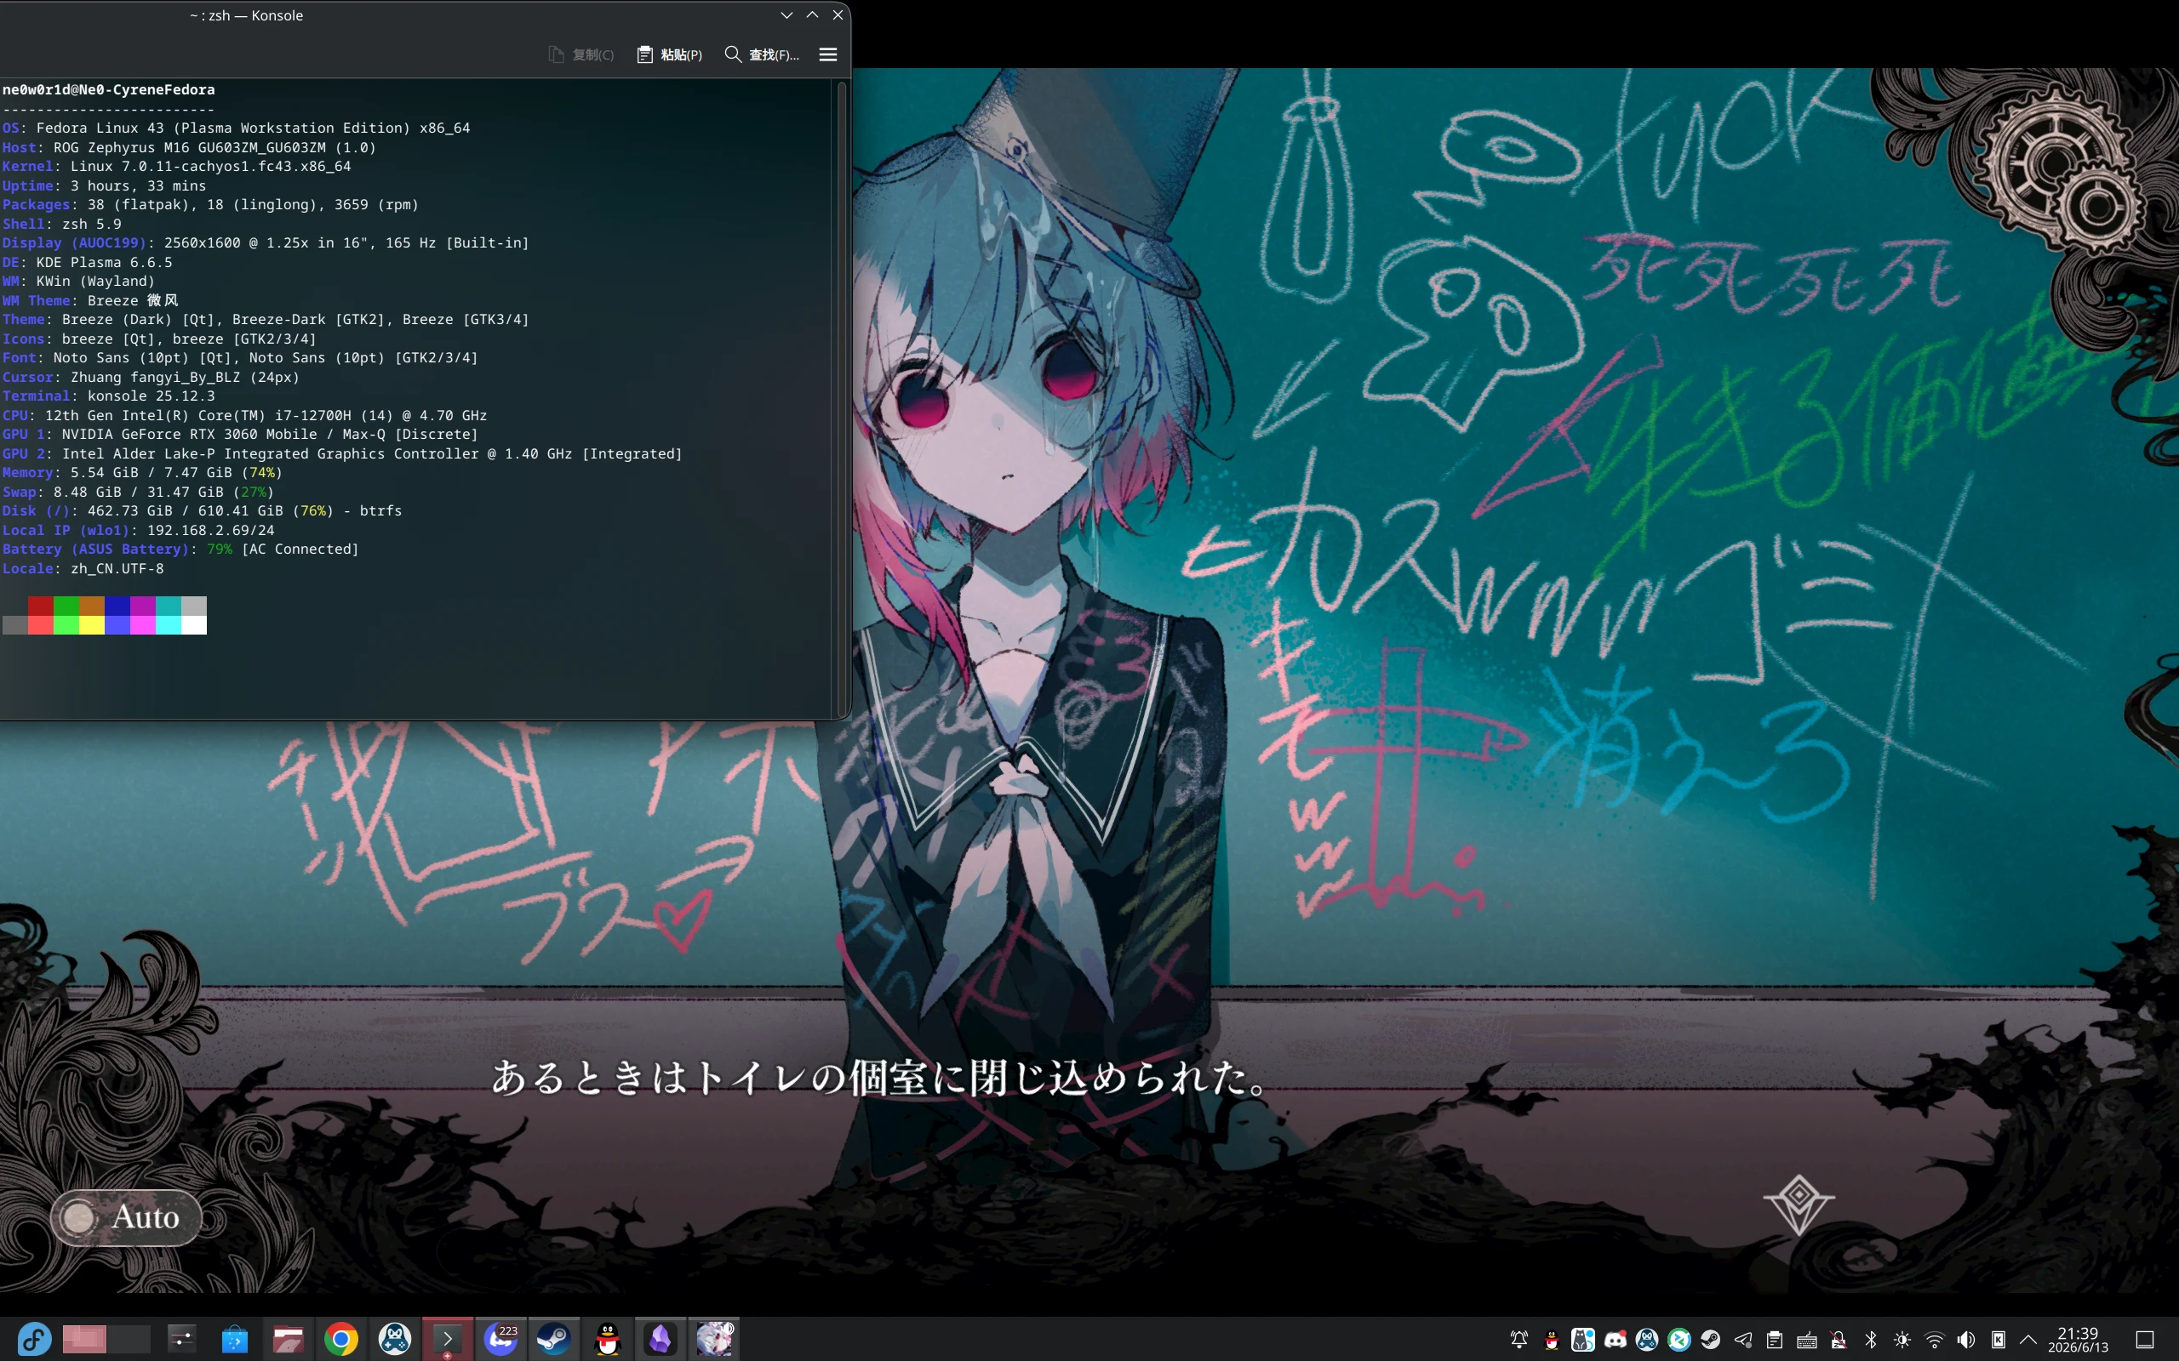
Task: Click the greyed-out Copy button in Konsole
Action: (x=580, y=55)
